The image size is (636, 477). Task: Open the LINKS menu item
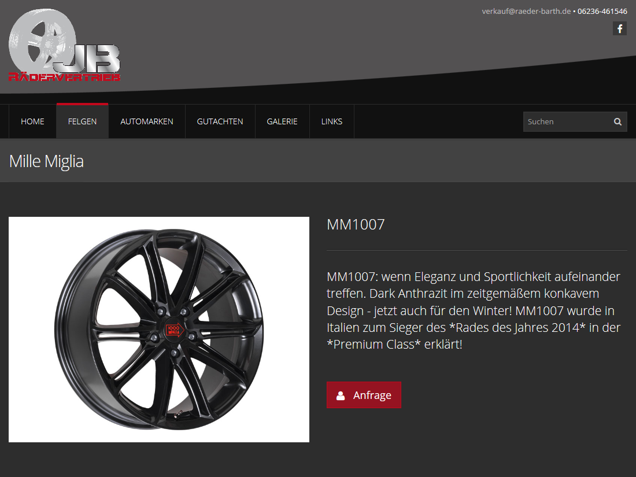[x=332, y=121]
